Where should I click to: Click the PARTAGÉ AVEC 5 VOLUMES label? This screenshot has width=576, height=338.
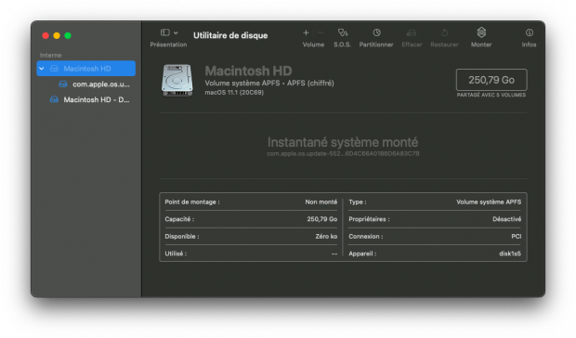(491, 95)
